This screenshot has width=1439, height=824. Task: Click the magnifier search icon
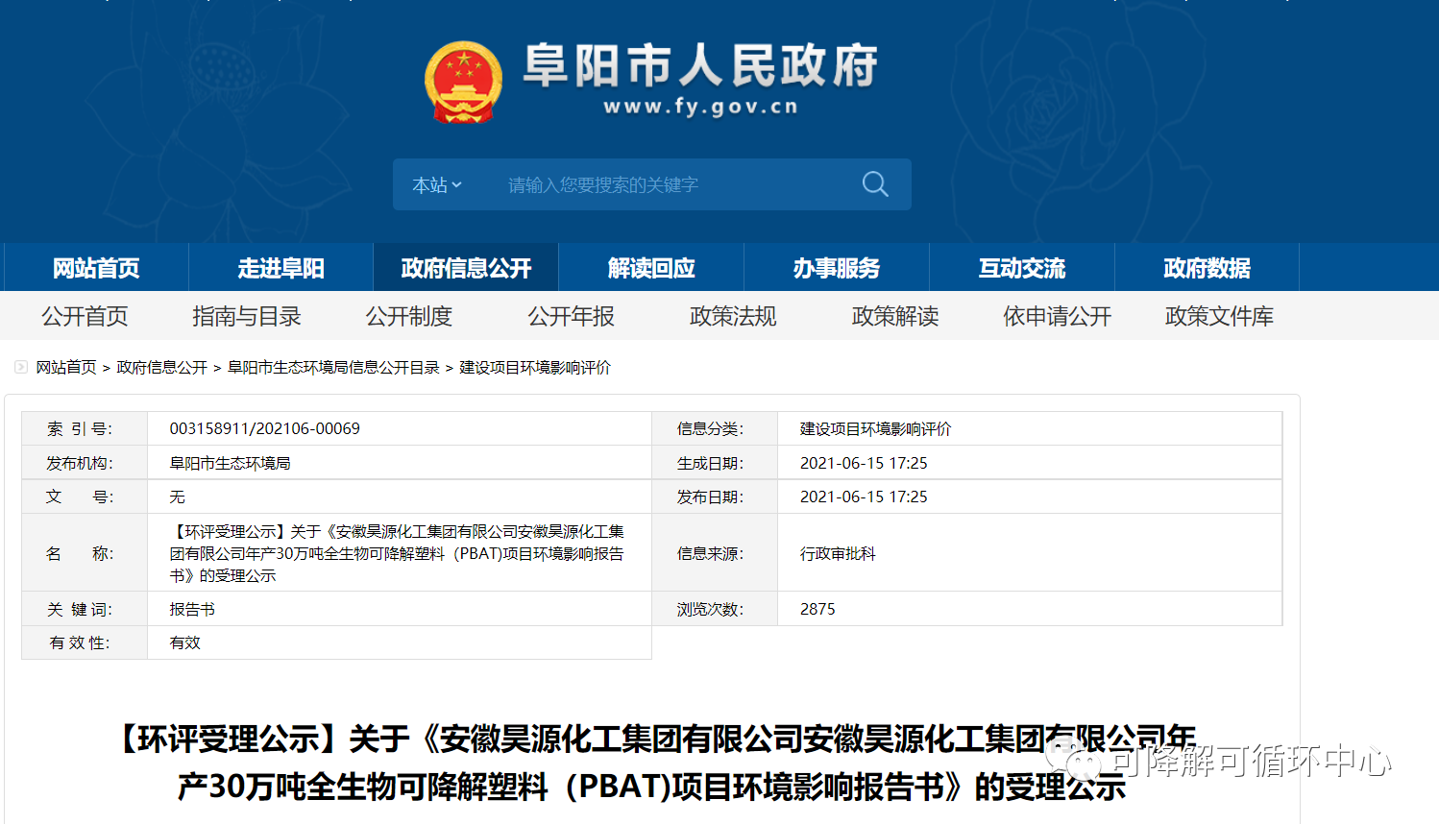tap(875, 184)
